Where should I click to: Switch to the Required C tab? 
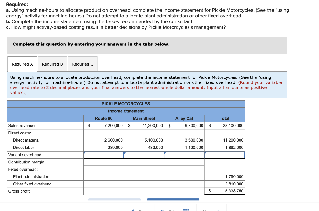(x=82, y=64)
